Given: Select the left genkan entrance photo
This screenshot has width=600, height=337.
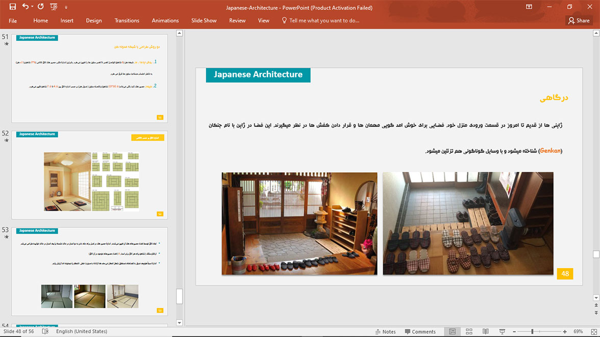Looking at the screenshot, I should pos(299,223).
